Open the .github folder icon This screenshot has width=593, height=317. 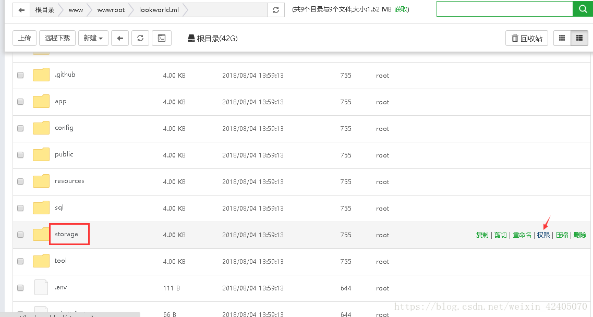41,75
